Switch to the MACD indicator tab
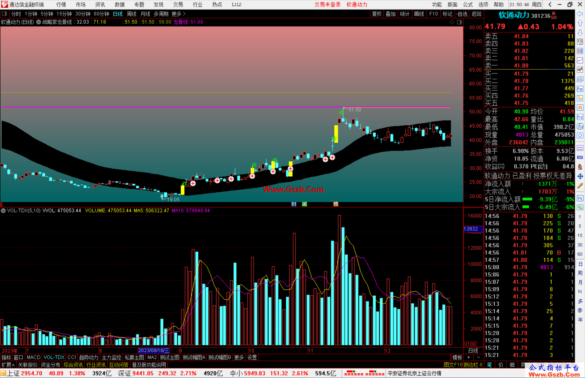This screenshot has width=585, height=378. tap(34, 357)
